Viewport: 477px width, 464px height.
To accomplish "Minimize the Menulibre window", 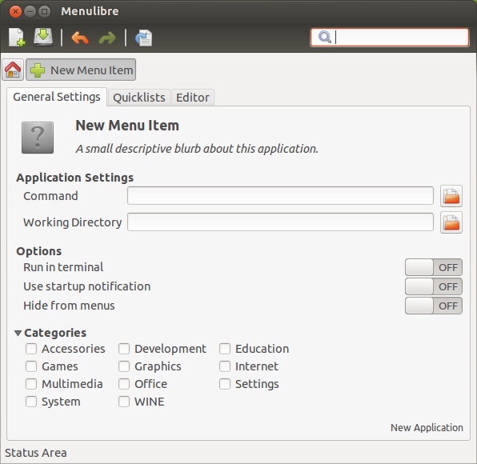I will (x=30, y=12).
